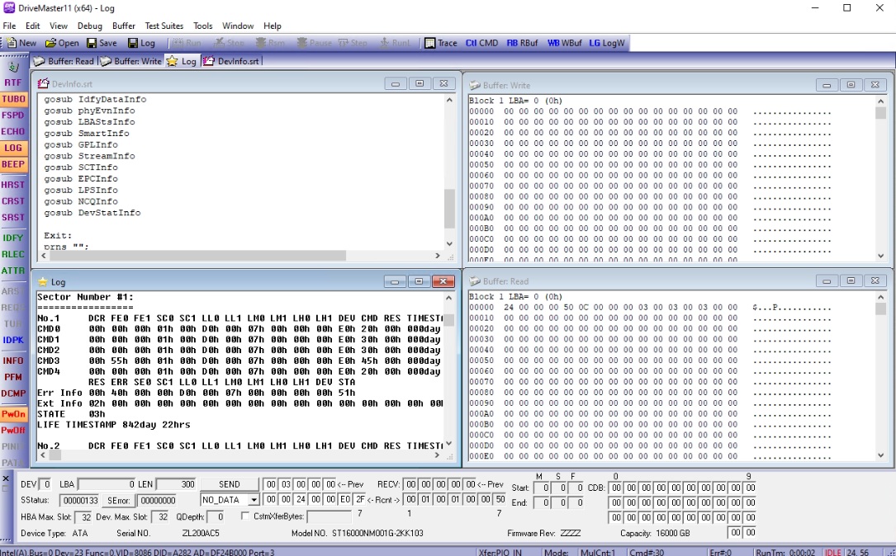This screenshot has width=896, height=556.
Task: Switch to the Buffer: Read tab
Action: coord(64,61)
